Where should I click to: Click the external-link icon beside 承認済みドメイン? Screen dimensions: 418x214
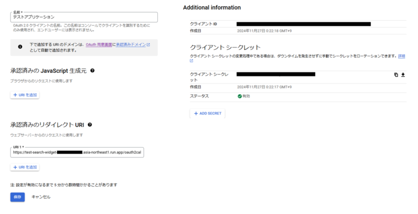click(x=148, y=45)
